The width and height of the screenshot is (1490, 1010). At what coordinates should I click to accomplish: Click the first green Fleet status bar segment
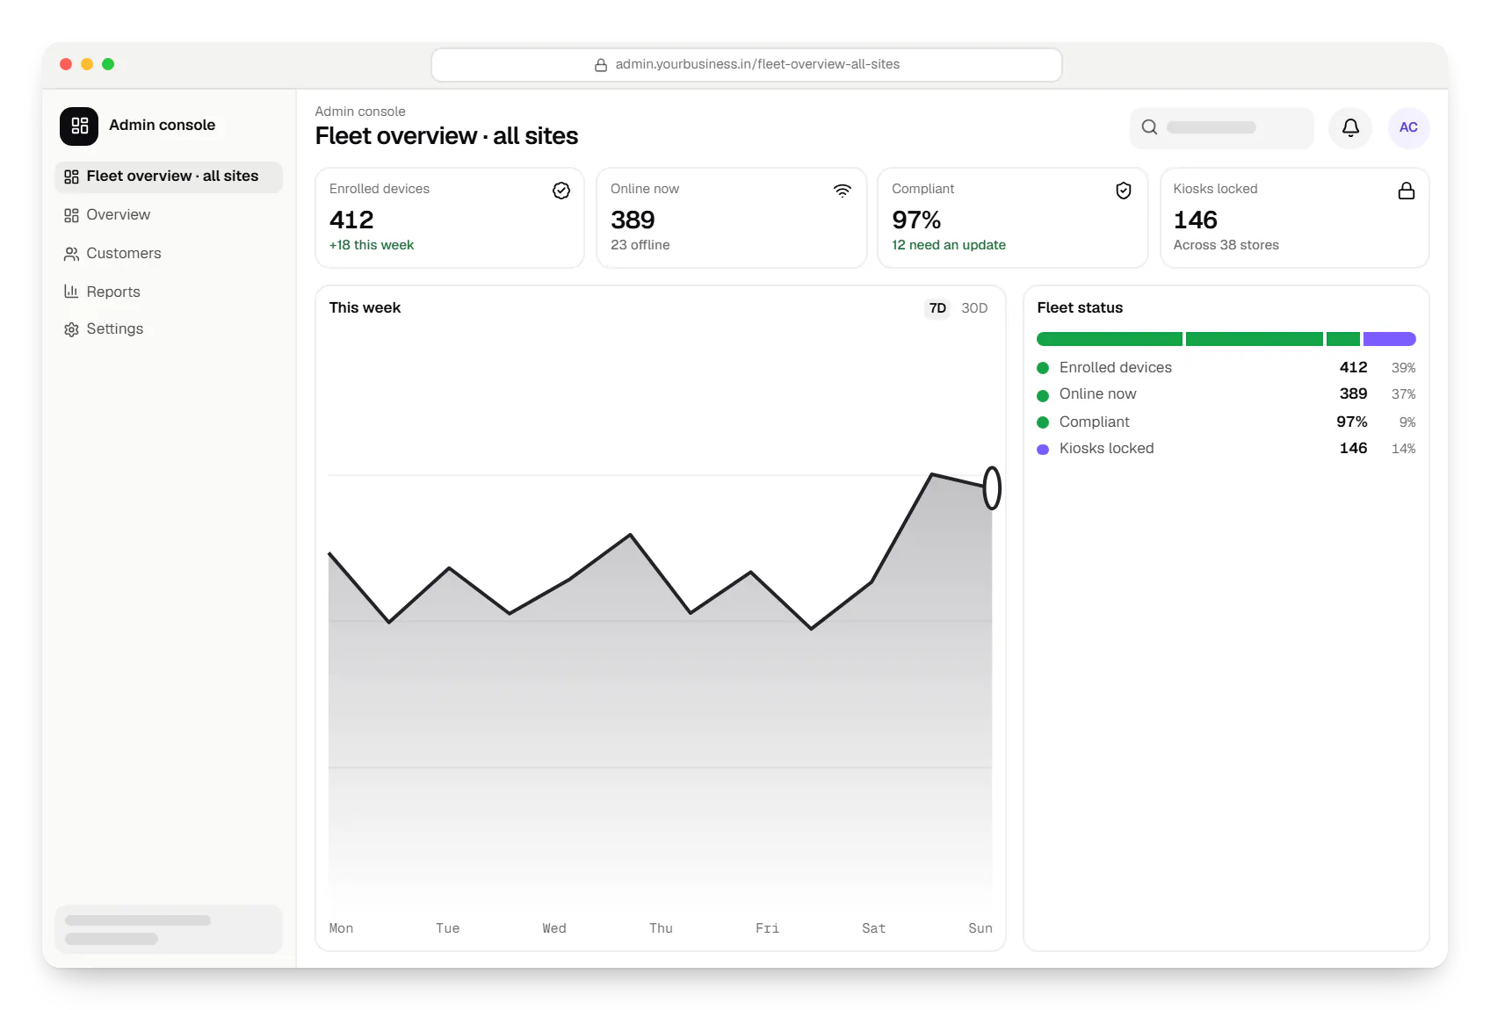pos(1110,339)
